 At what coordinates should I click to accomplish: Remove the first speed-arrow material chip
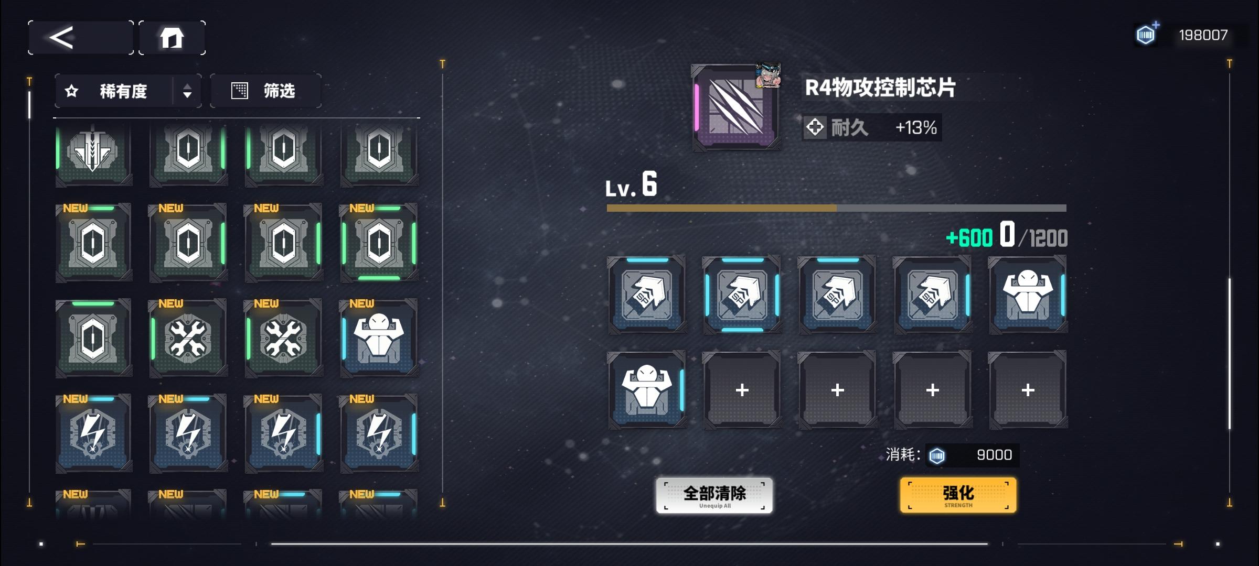click(x=647, y=295)
